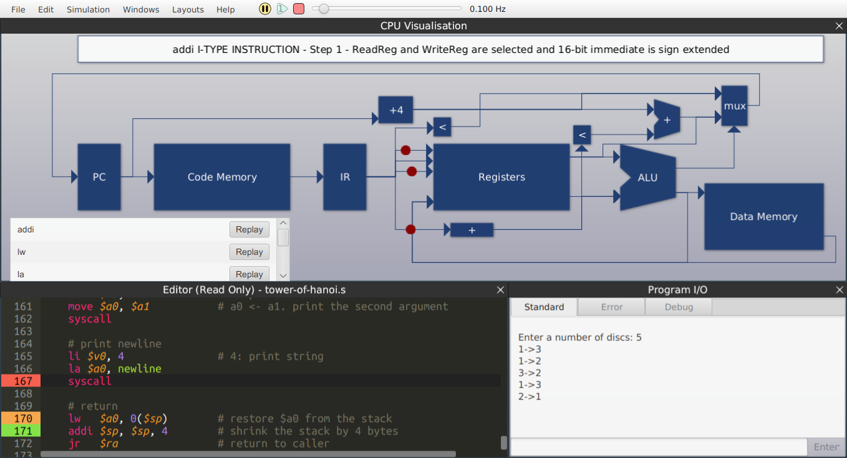Select the mux component

734,106
